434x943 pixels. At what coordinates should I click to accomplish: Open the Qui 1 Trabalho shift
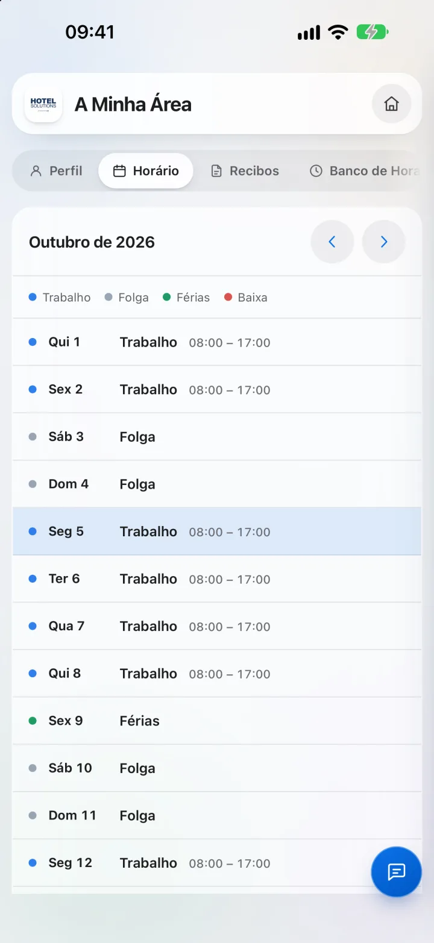click(217, 342)
